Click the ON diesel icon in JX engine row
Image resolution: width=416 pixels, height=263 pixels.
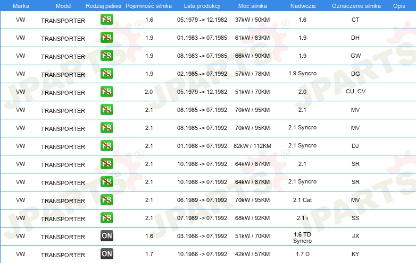coord(106,236)
